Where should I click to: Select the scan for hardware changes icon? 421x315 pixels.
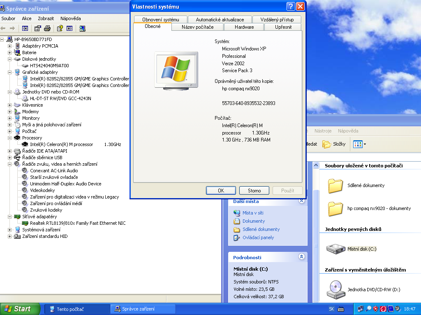pyautogui.click(x=82, y=28)
